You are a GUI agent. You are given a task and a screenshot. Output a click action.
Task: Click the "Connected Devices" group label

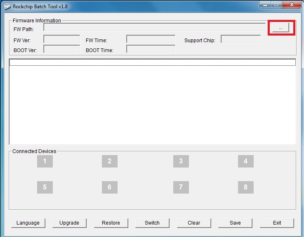34,151
